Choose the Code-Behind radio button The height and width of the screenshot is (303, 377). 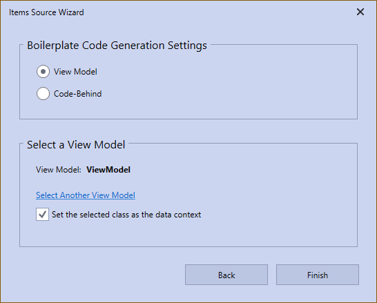43,93
